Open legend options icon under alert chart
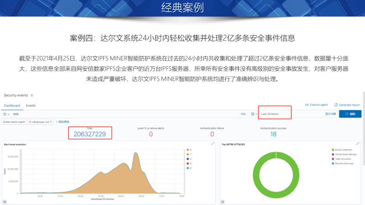Screen dimensions: 365x205 (x=5, y=201)
